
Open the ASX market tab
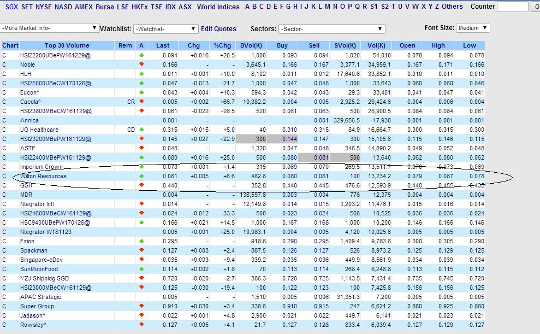coord(185,7)
